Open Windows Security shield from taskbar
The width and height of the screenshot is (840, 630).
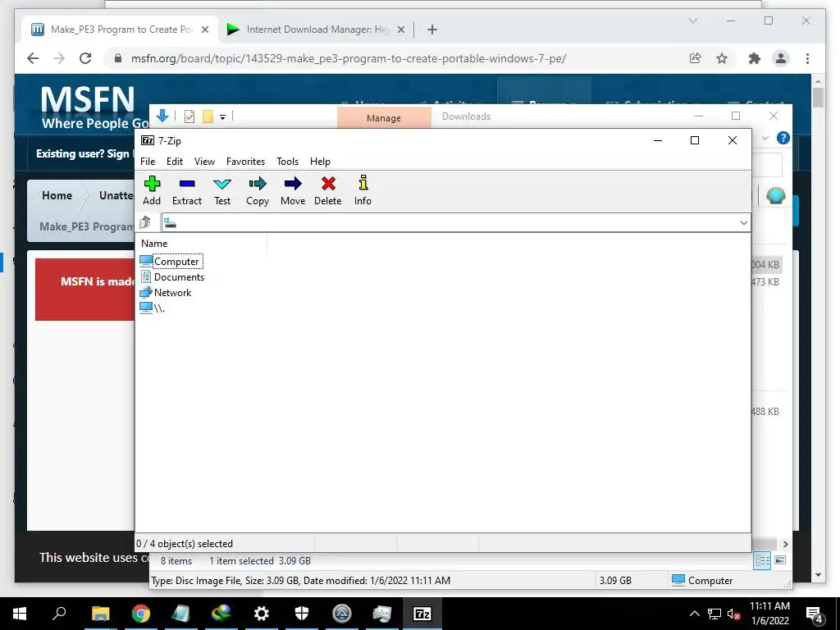coord(302,614)
